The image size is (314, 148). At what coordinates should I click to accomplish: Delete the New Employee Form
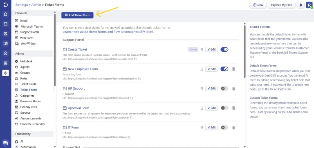coord(233,69)
